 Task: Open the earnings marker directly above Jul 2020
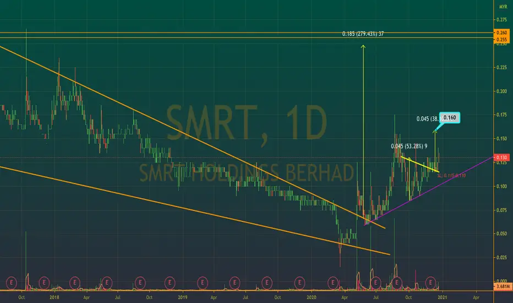point(375,283)
